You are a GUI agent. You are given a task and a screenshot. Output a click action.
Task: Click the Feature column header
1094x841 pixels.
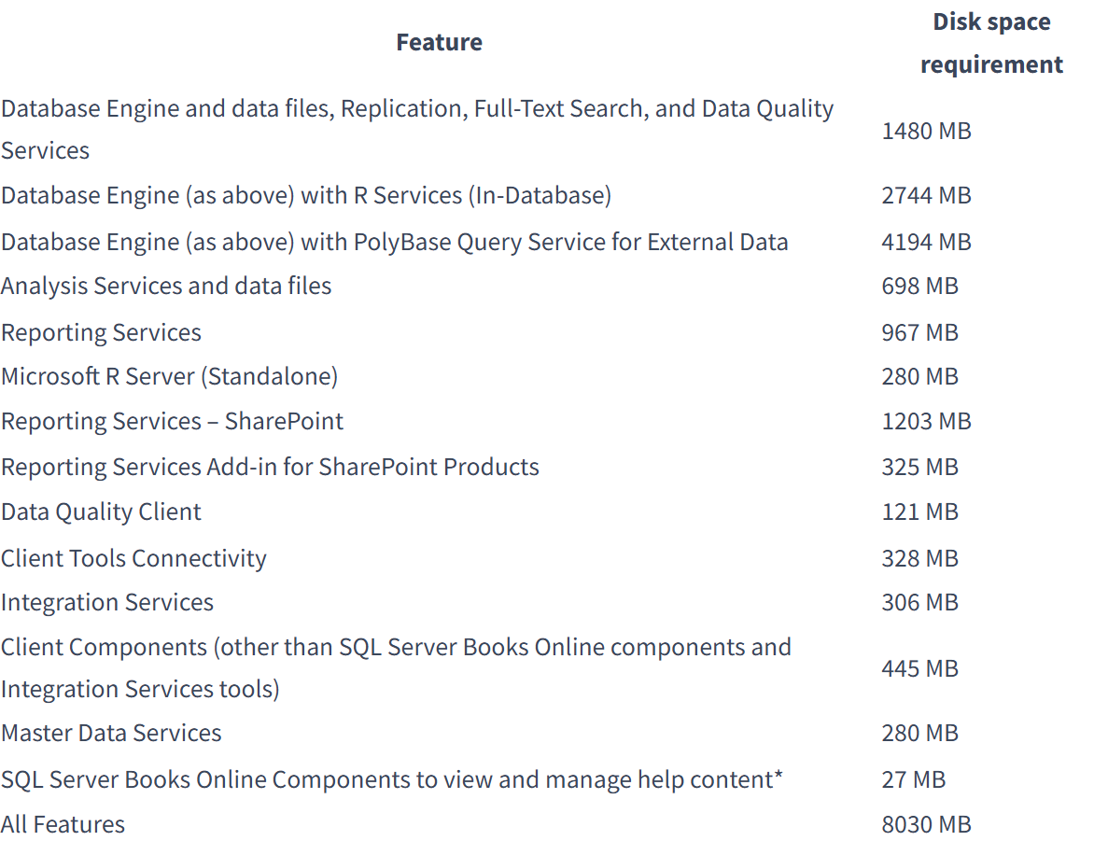tap(439, 41)
